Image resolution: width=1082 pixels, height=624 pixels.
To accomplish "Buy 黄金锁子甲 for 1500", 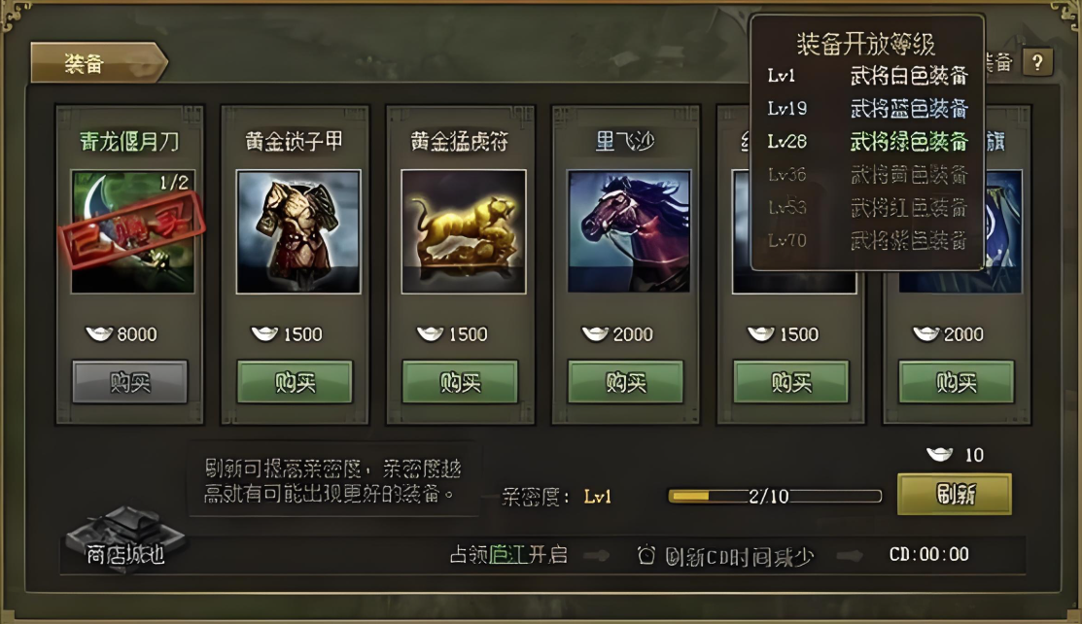I will point(295,382).
